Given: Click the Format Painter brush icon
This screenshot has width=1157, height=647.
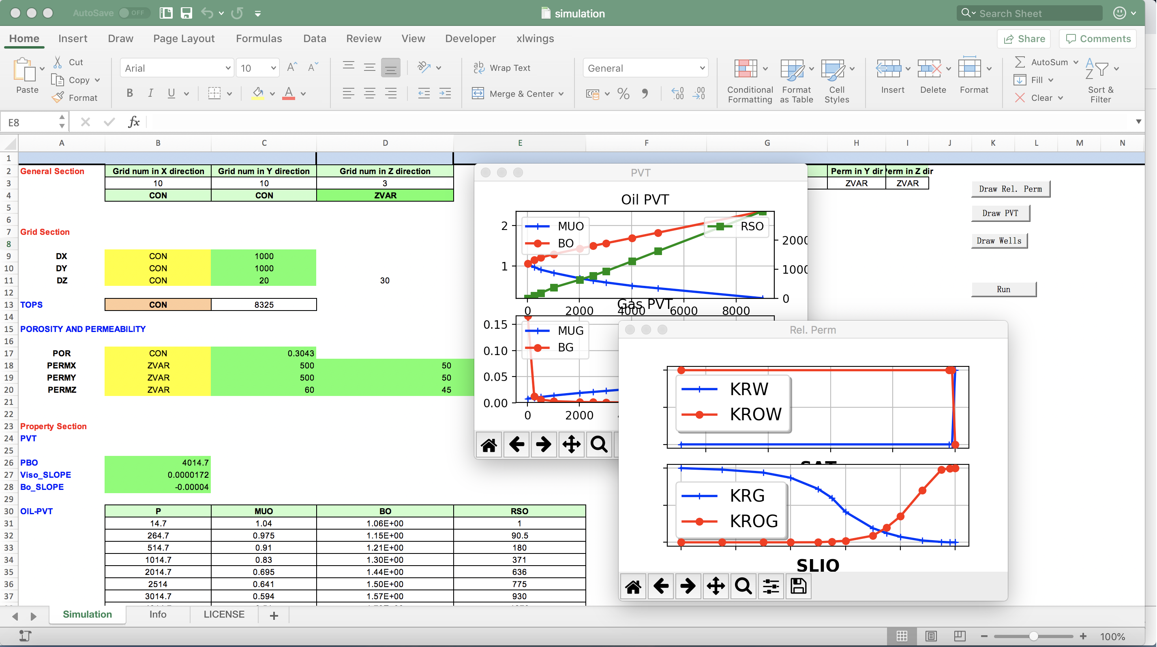Looking at the screenshot, I should tap(58, 97).
